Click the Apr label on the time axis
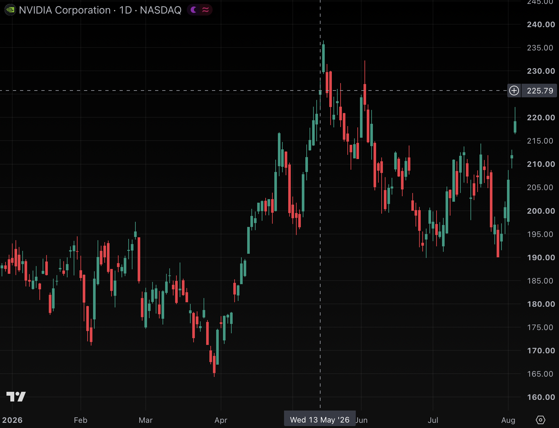Viewport: 559px width, 428px height. click(x=221, y=420)
